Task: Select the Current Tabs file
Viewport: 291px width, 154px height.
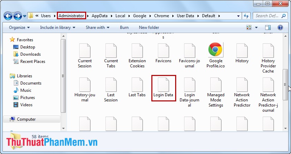Action: tap(111, 56)
